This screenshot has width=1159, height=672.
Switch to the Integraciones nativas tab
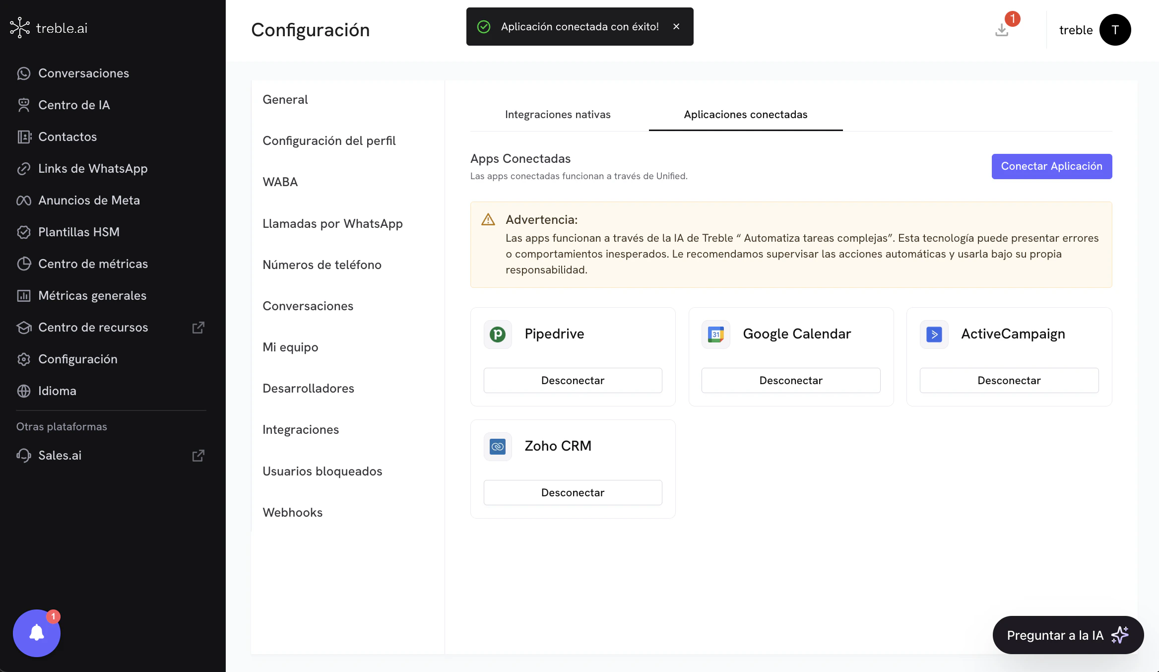[558, 115]
